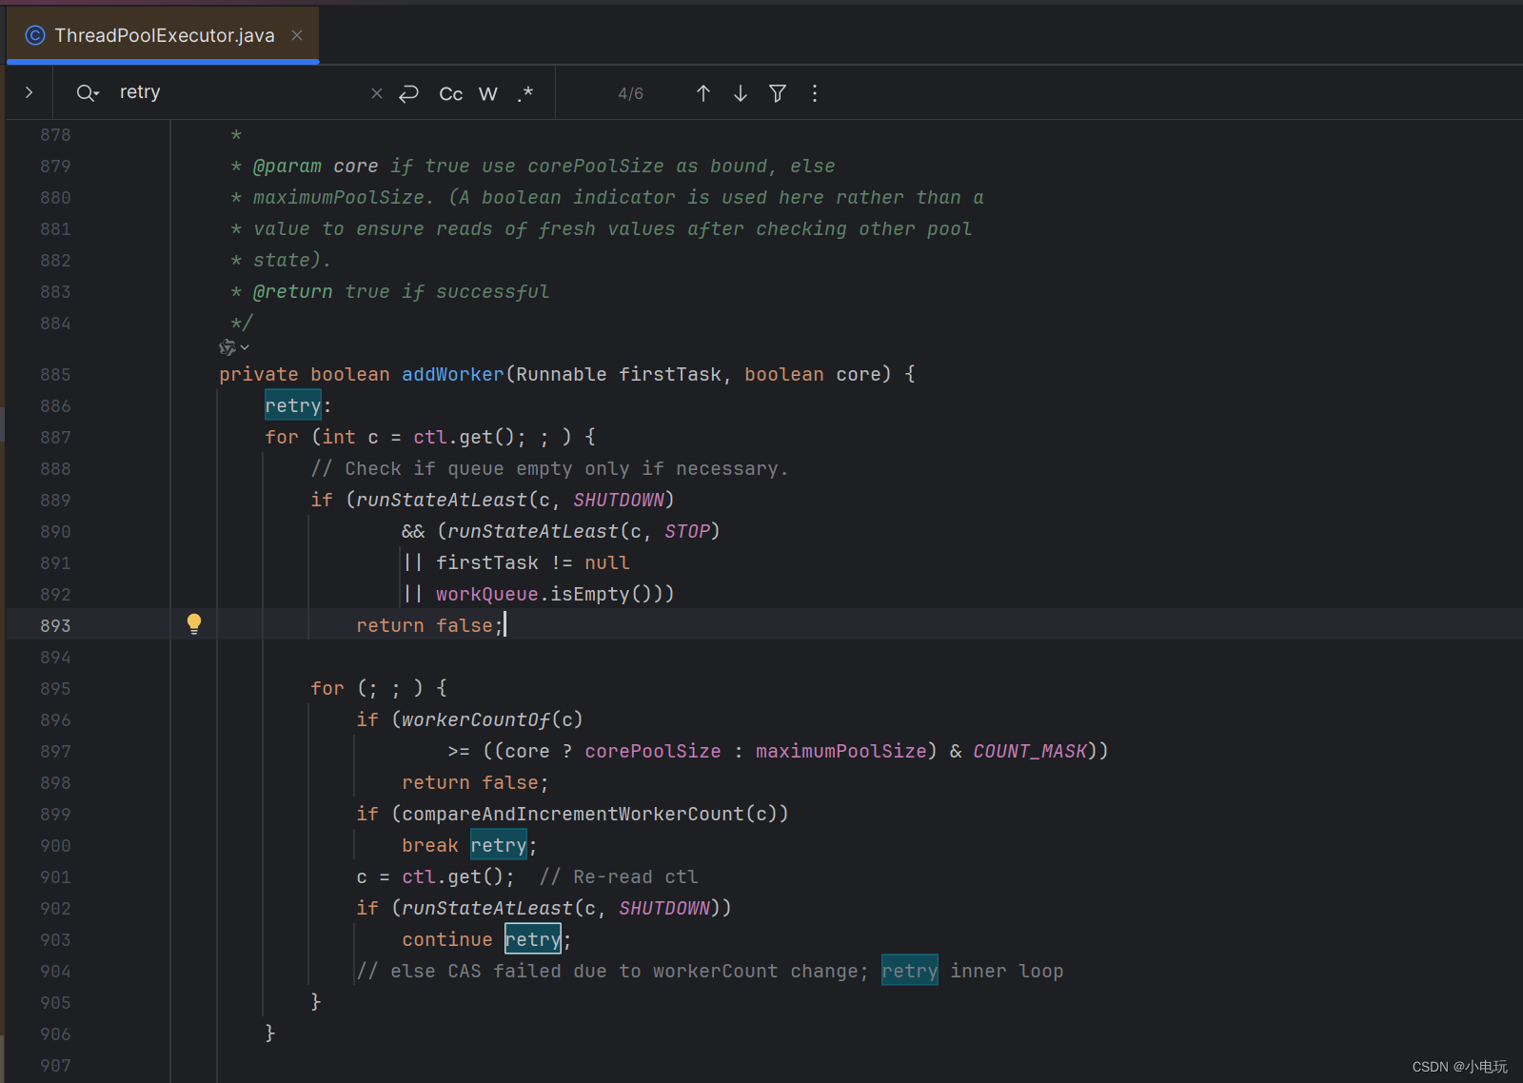Image resolution: width=1523 pixels, height=1083 pixels.
Task: Click line number 885 in gutter
Action: 55,374
